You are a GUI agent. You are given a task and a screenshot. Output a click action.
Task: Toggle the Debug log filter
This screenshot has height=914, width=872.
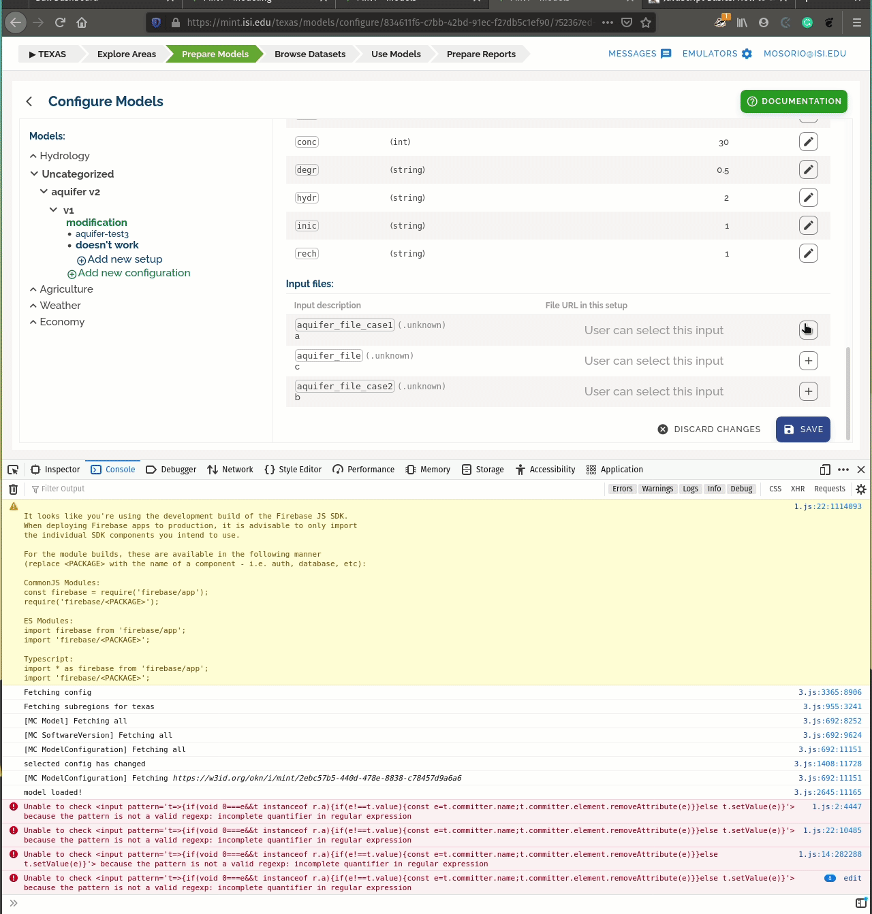click(x=741, y=489)
